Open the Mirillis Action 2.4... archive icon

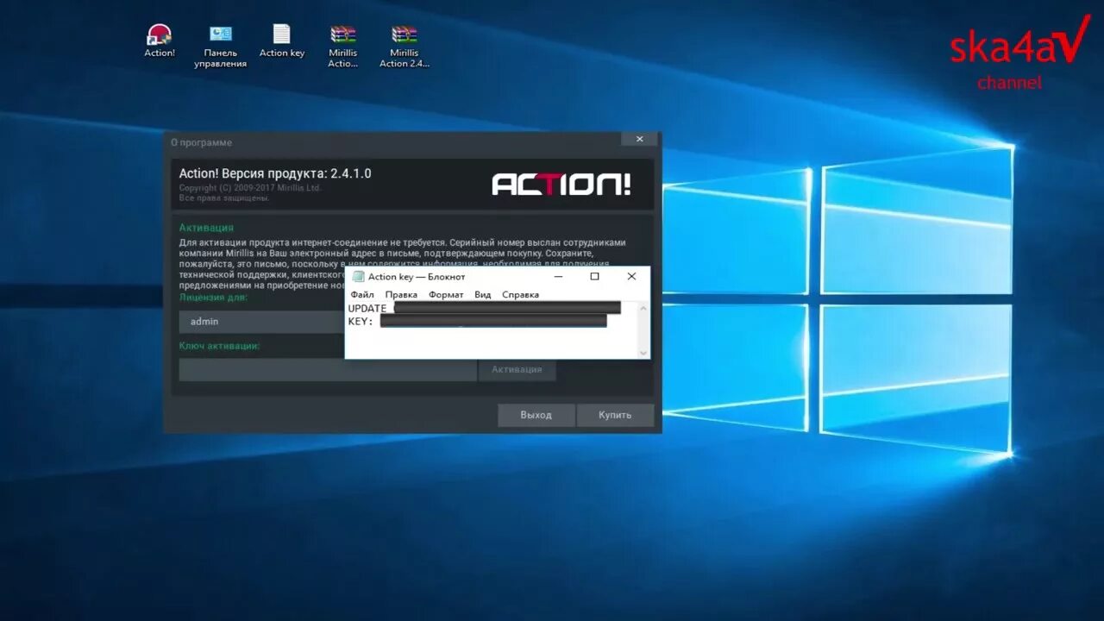pyautogui.click(x=405, y=46)
